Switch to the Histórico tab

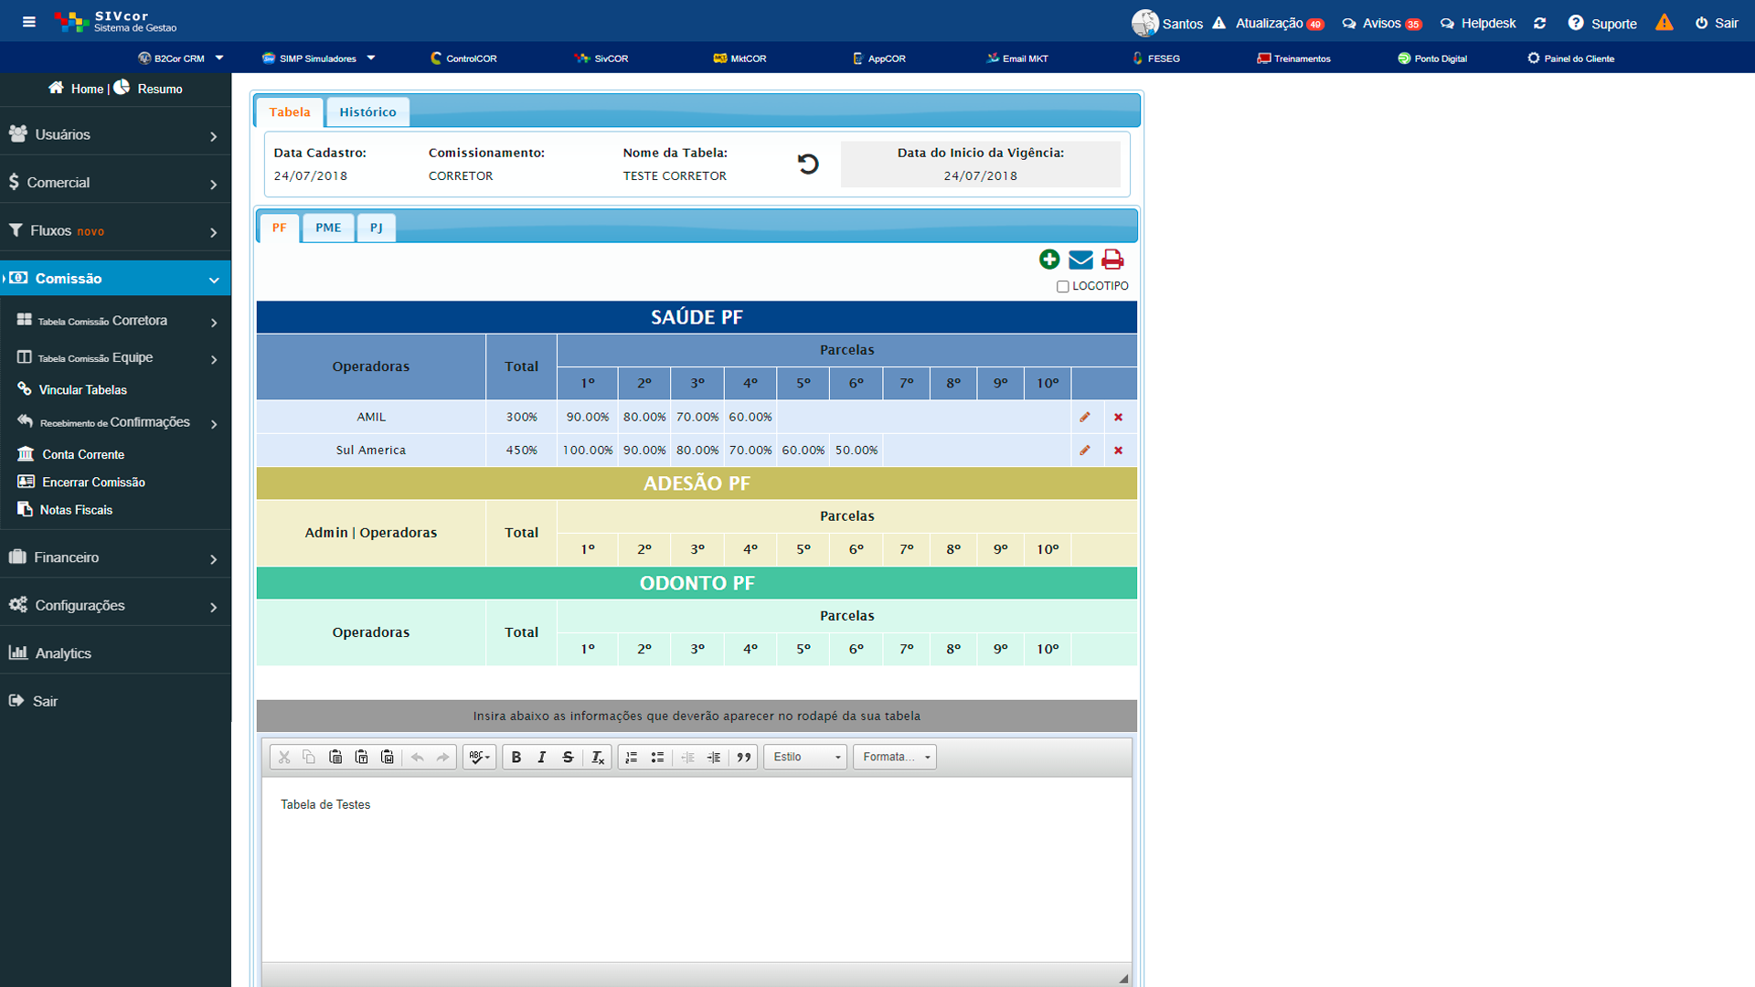(x=367, y=112)
